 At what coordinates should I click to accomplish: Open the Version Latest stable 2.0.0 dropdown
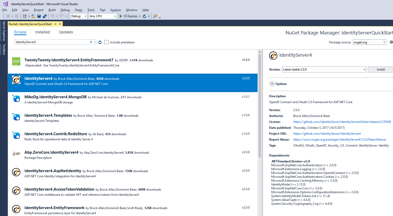click(324, 70)
